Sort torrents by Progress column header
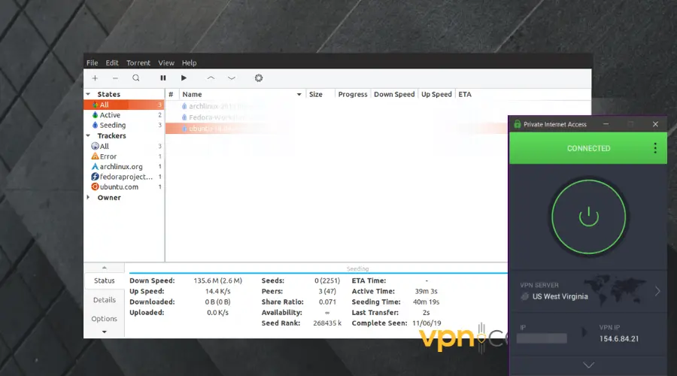 point(352,95)
